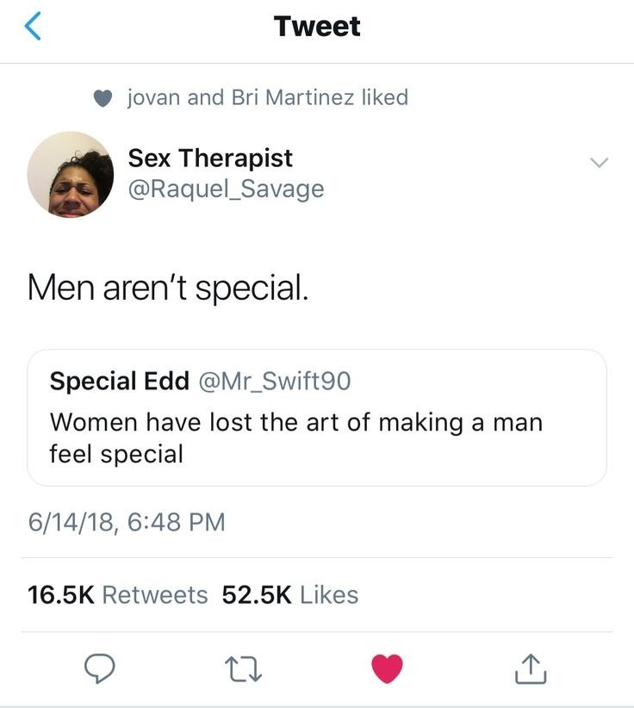The image size is (634, 708).
Task: Tap the 'Men aren't special.' tweet text
Action: click(x=167, y=287)
